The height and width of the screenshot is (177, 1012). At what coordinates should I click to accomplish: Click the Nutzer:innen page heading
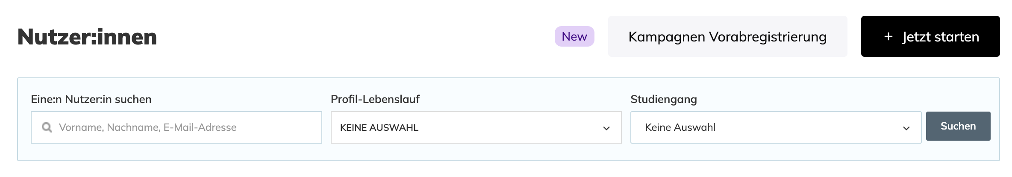coord(87,37)
